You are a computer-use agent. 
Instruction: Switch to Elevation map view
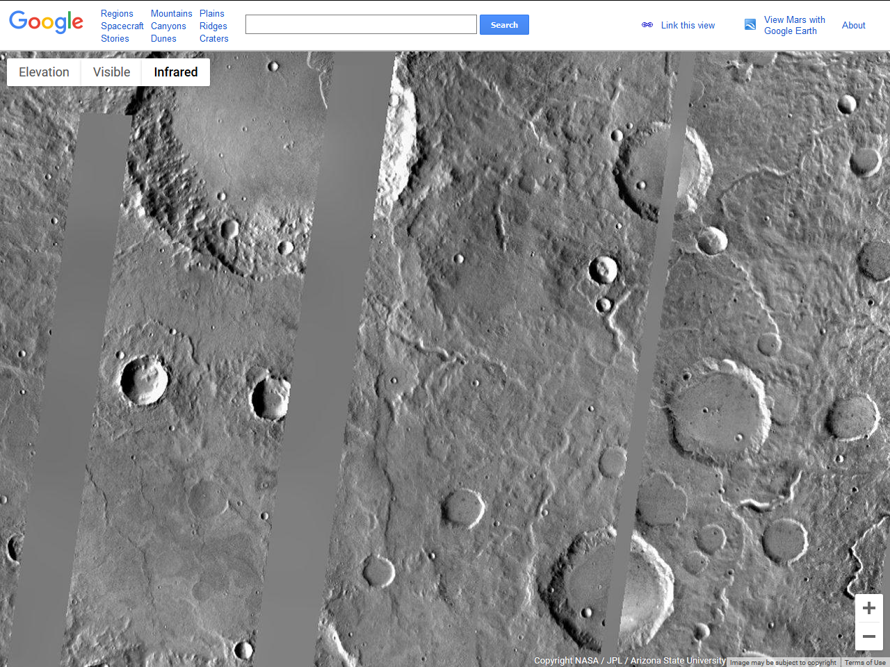[x=44, y=72]
